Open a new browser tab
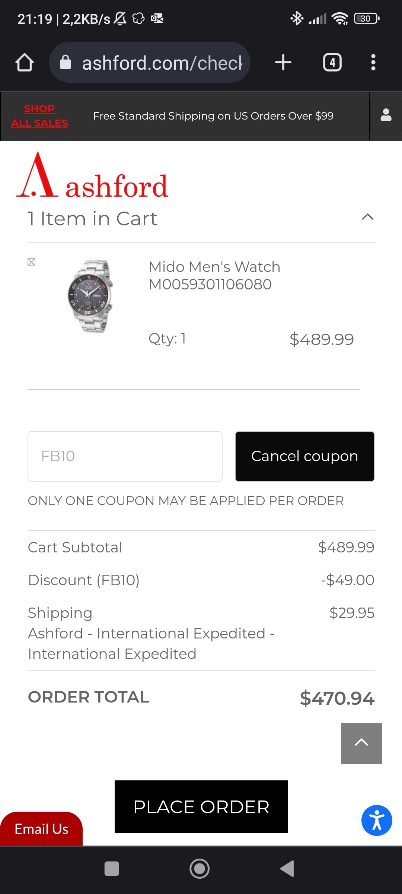This screenshot has width=402, height=894. point(283,63)
